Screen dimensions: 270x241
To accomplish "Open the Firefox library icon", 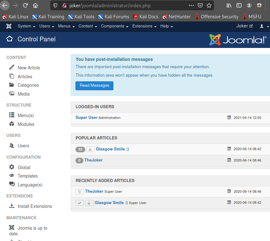I will [229, 5].
